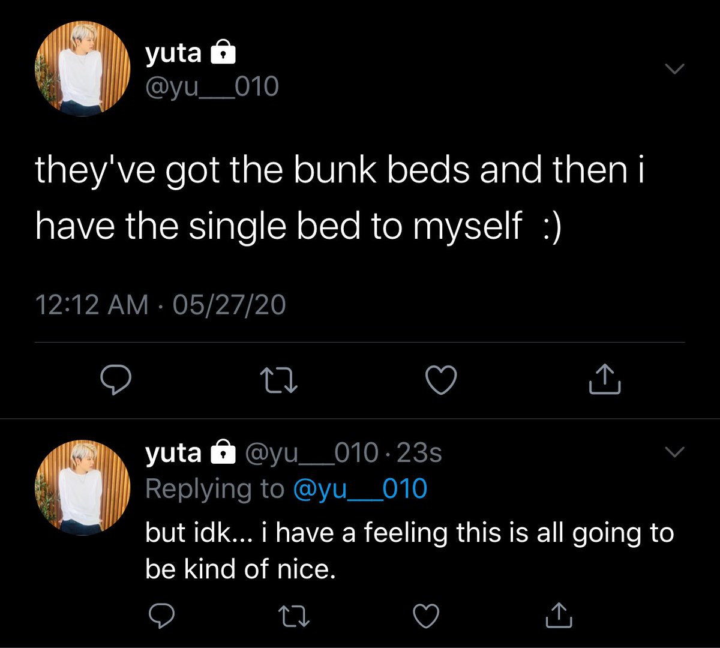Click the @yu___010 link after 'Replying to'
The height and width of the screenshot is (648, 720).
click(361, 489)
